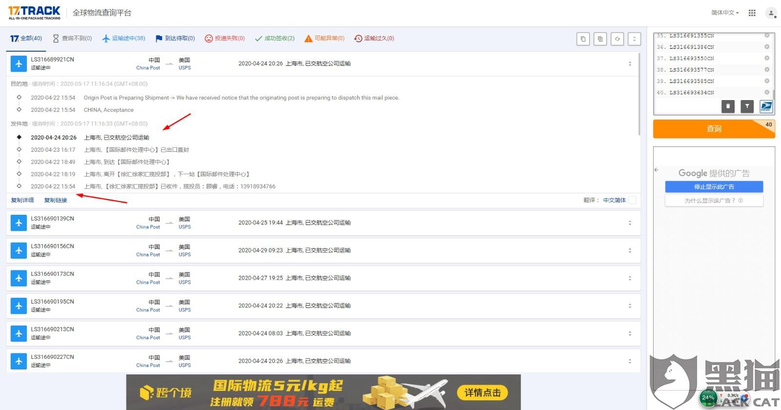Click the airplane icon for LS316690227CN
This screenshot has width=781, height=410.
[19, 361]
